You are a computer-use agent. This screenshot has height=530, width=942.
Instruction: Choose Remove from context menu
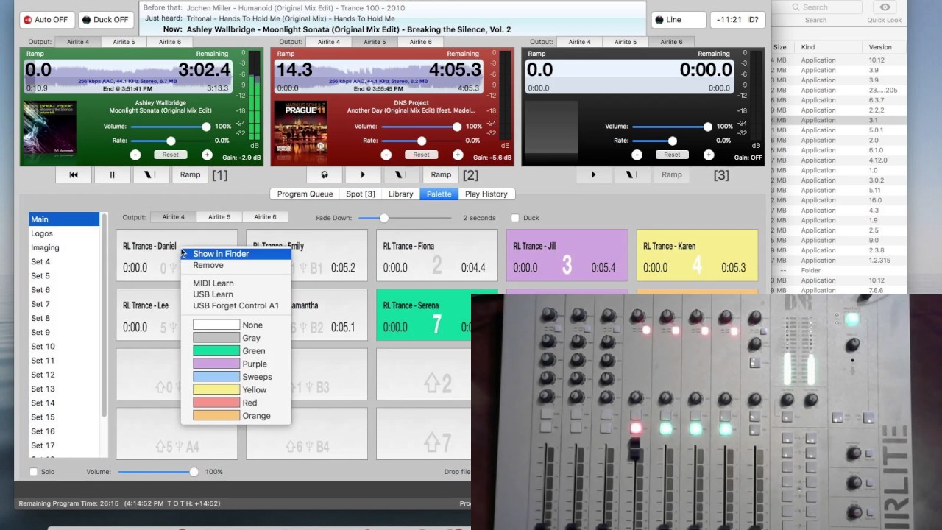[x=235, y=265]
